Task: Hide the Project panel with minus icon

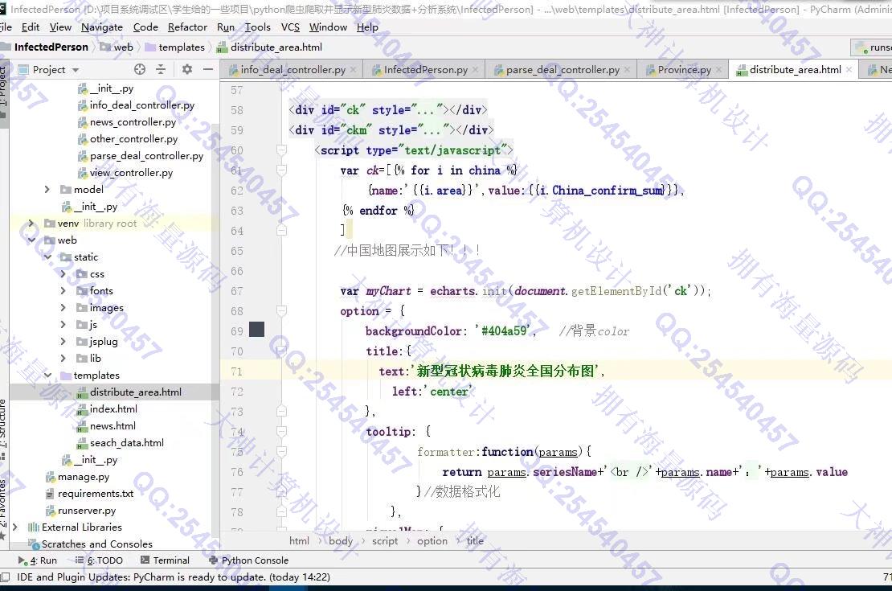Action: click(x=208, y=69)
